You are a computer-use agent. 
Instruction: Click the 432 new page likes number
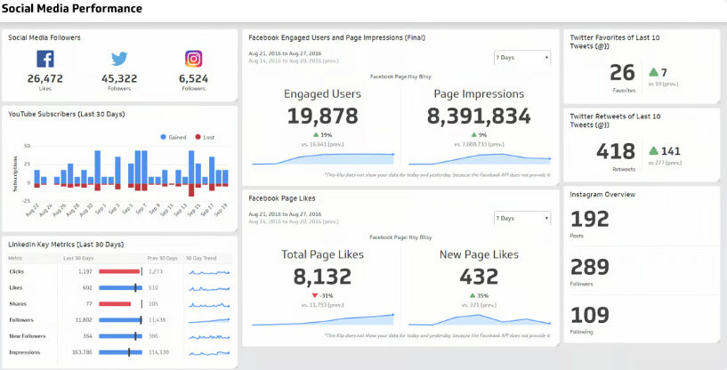pos(479,277)
